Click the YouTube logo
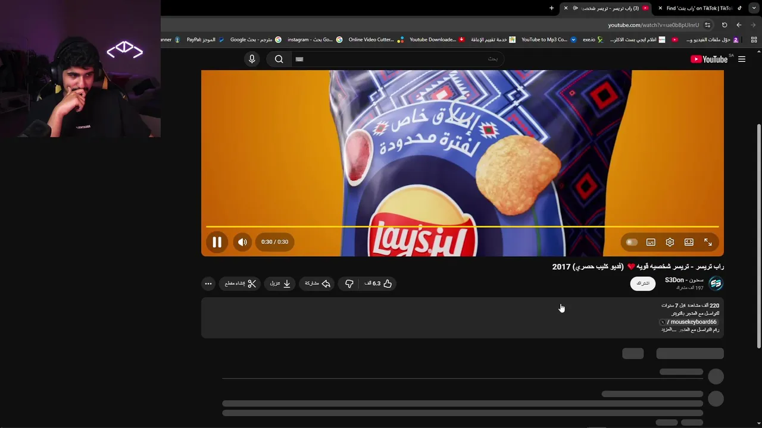The width and height of the screenshot is (762, 428). click(709, 59)
